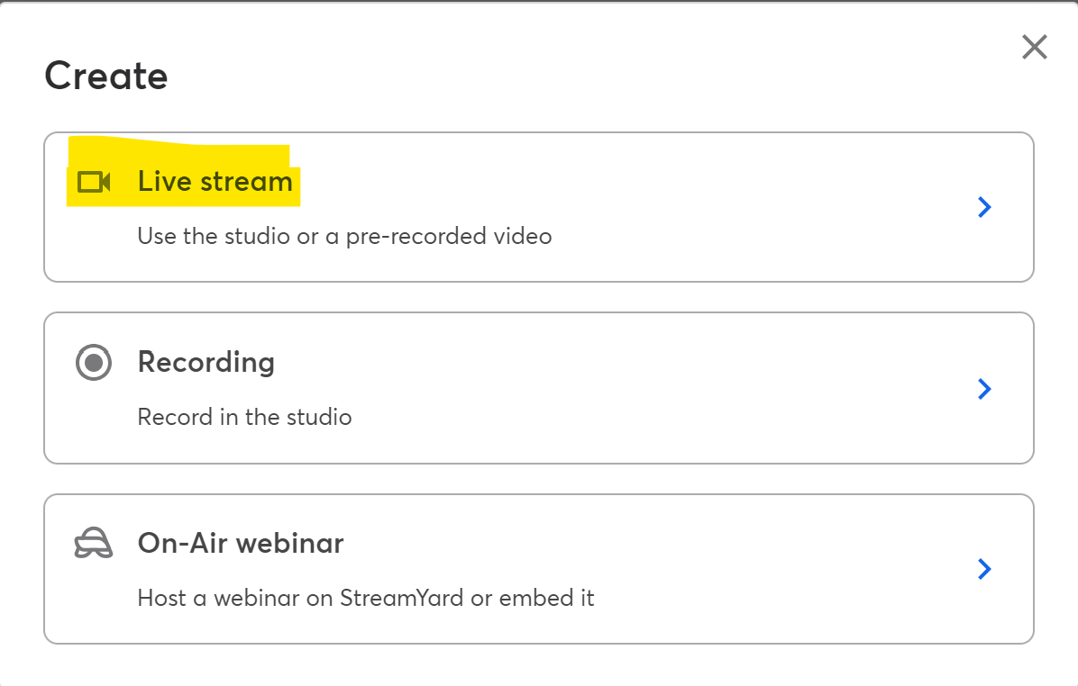Click the Live stream camera icon
Image resolution: width=1078 pixels, height=686 pixels.
[x=94, y=182]
